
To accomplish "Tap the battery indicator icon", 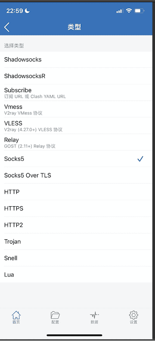I will [139, 11].
